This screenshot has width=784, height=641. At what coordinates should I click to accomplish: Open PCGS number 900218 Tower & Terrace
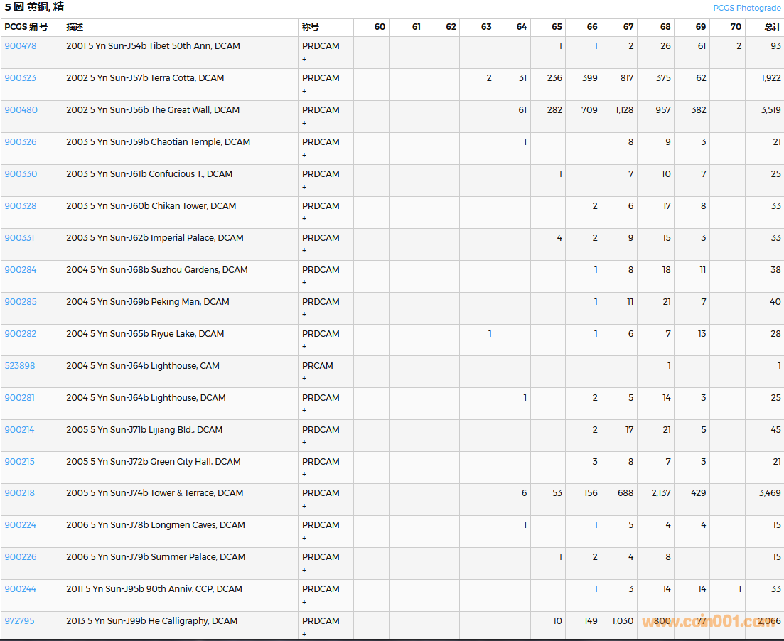(x=20, y=493)
